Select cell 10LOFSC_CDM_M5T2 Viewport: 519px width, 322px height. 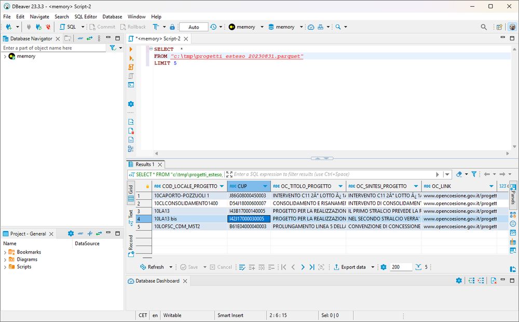pyautogui.click(x=189, y=226)
